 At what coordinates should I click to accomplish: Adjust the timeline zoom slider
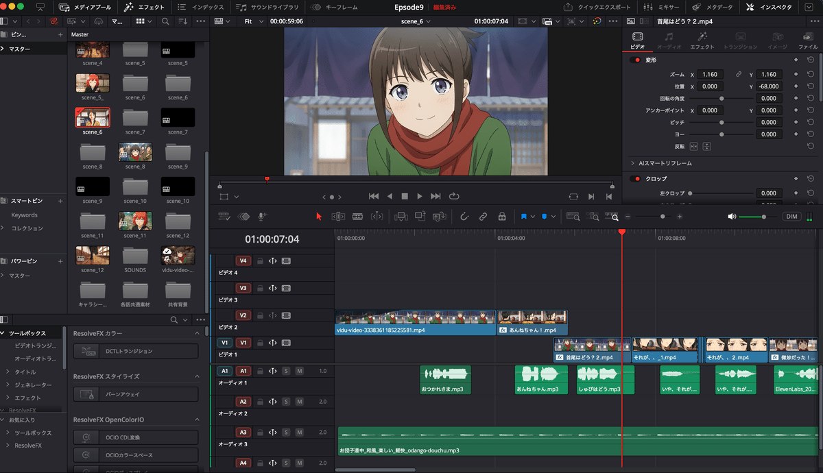click(663, 217)
